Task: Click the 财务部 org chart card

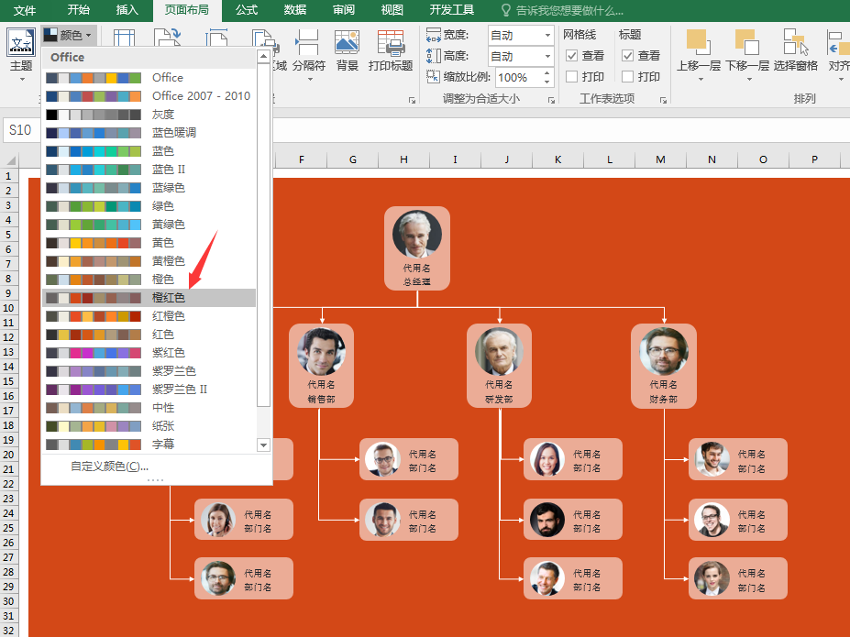Action: point(664,366)
